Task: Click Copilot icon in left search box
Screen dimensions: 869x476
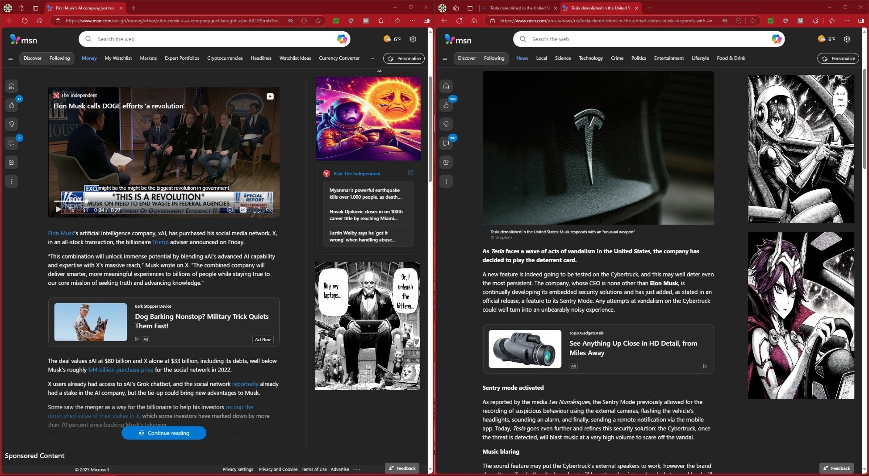Action: tap(342, 39)
